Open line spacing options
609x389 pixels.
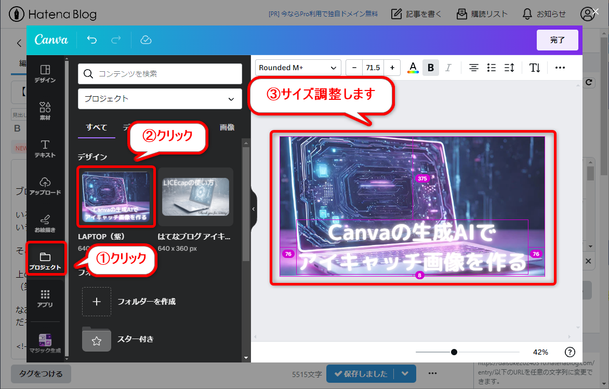509,68
